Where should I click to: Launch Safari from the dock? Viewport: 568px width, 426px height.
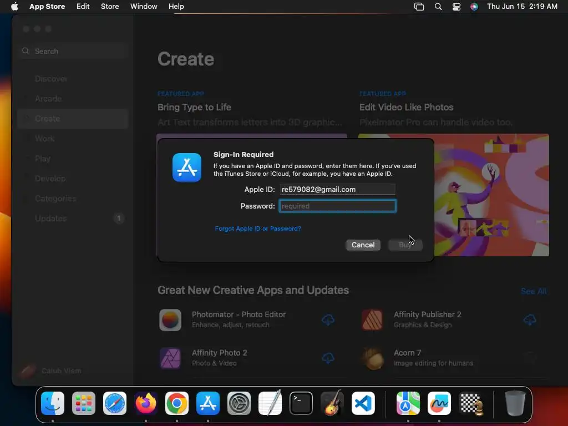coord(115,403)
